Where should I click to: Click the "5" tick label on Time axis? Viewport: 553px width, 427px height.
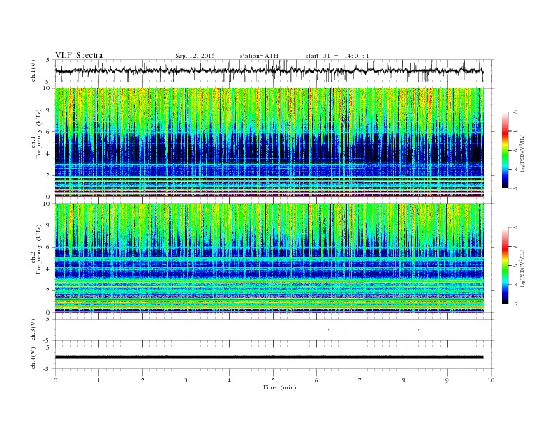273,380
